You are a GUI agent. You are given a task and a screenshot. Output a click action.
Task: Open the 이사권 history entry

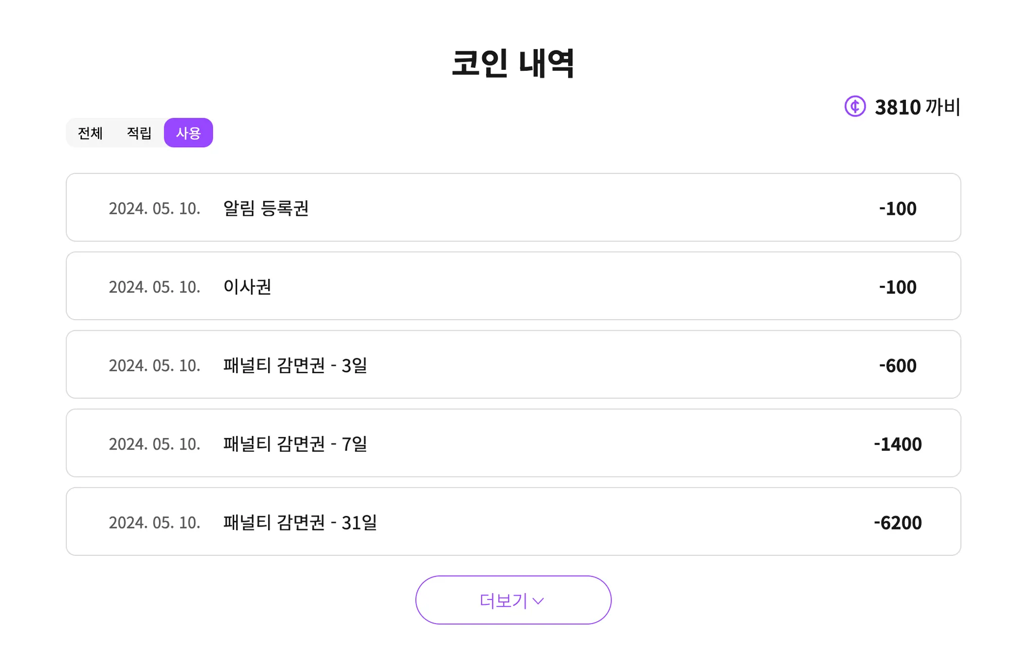pos(247,287)
